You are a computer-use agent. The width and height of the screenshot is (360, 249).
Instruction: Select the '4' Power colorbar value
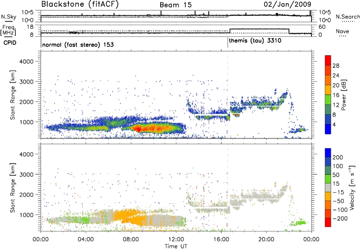334,125
